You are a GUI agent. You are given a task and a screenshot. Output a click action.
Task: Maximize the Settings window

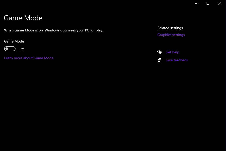[x=208, y=3]
